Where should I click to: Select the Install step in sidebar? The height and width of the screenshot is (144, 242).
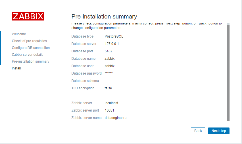[16, 68]
